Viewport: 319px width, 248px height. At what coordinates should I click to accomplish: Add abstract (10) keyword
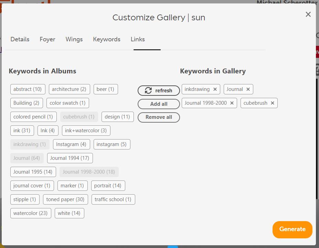(28, 89)
